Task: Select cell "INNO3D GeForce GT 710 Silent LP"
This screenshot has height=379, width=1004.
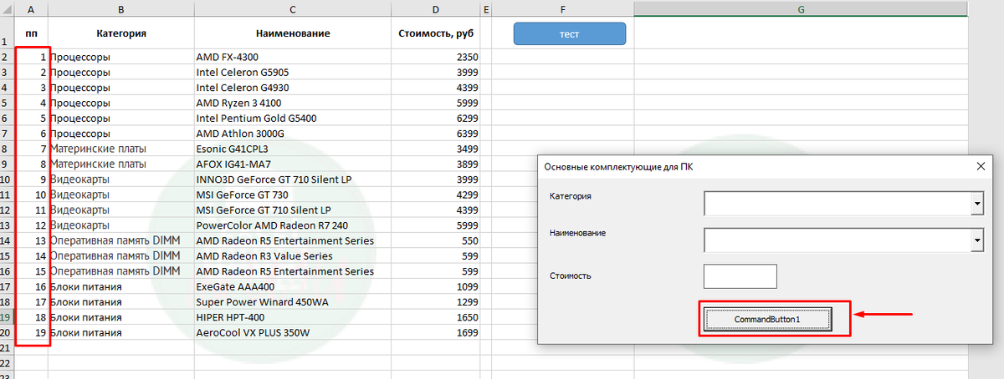Action: point(293,179)
